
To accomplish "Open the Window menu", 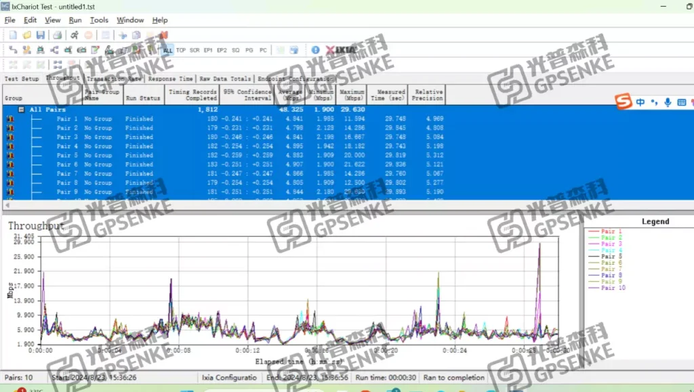I will point(130,20).
